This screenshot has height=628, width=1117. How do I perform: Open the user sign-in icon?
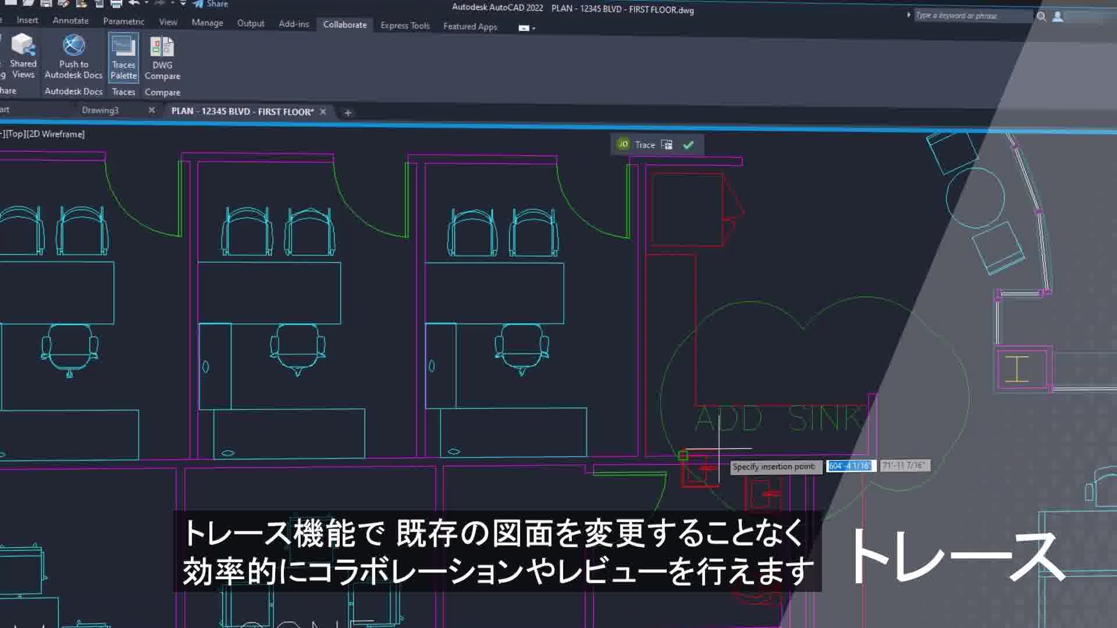1058,17
